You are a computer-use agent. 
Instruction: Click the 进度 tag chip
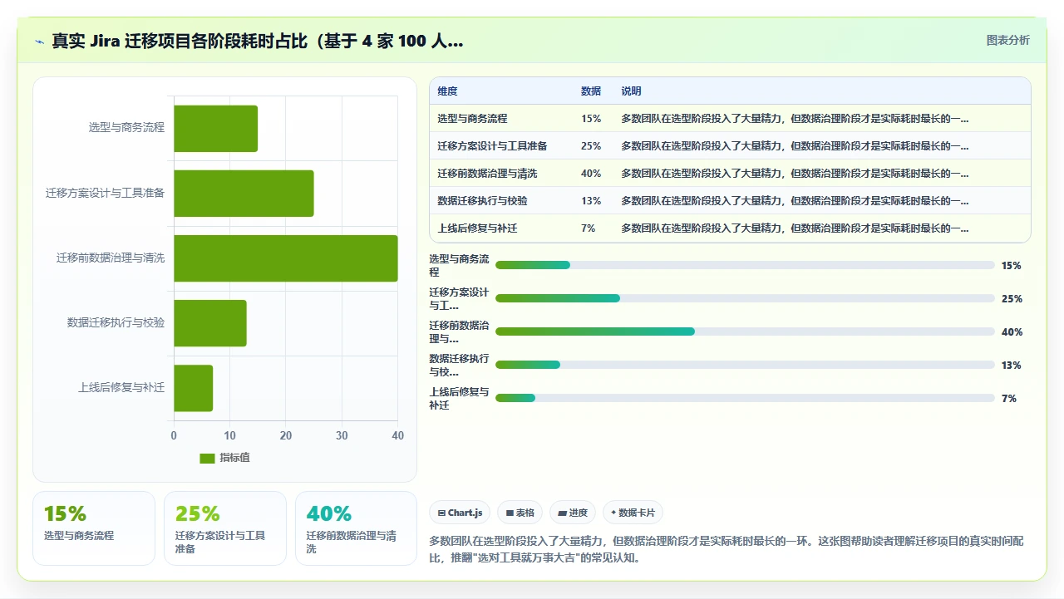[573, 513]
